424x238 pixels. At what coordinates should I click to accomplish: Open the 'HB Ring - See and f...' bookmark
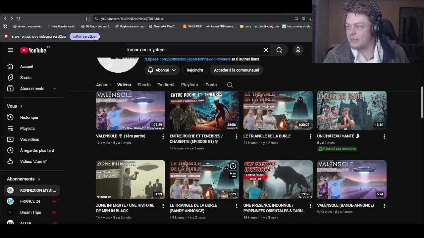[x=96, y=26]
